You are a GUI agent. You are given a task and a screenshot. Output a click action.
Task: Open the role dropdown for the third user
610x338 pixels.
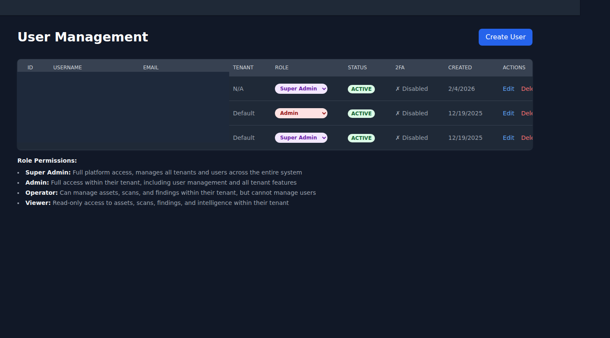click(301, 138)
